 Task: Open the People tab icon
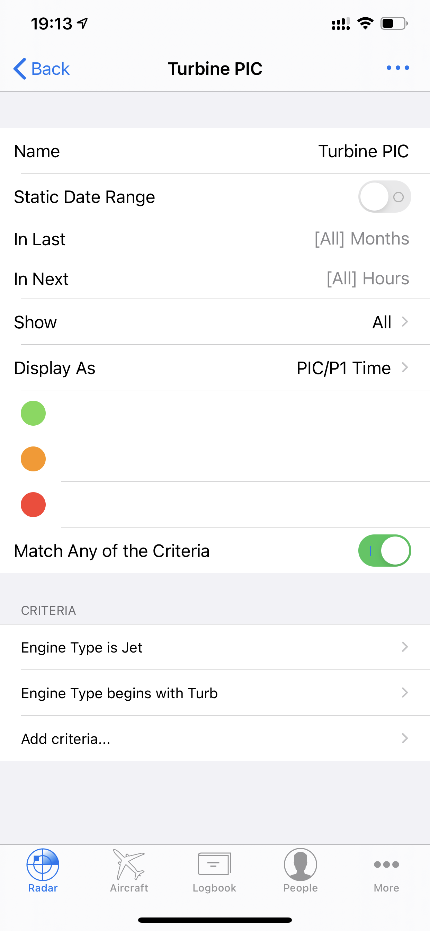click(x=300, y=864)
